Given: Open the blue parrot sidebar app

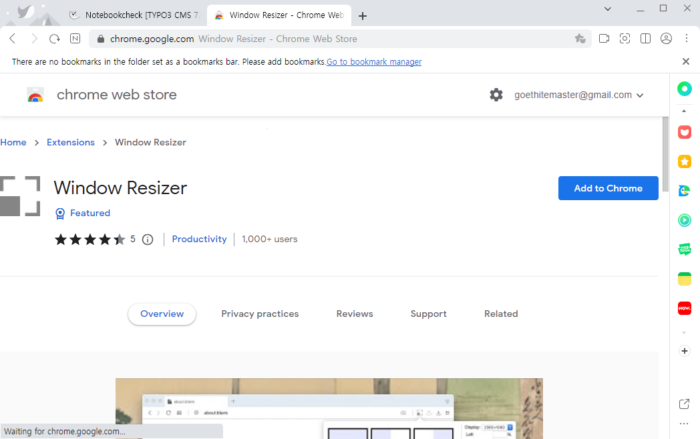Looking at the screenshot, I should 685,191.
